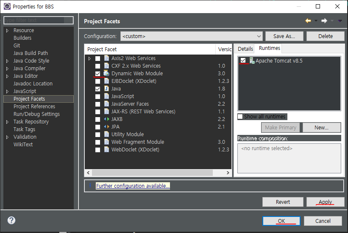This screenshot has width=348, height=233.
Task: Click the JAX-RS facet document icon
Action: pos(106,111)
